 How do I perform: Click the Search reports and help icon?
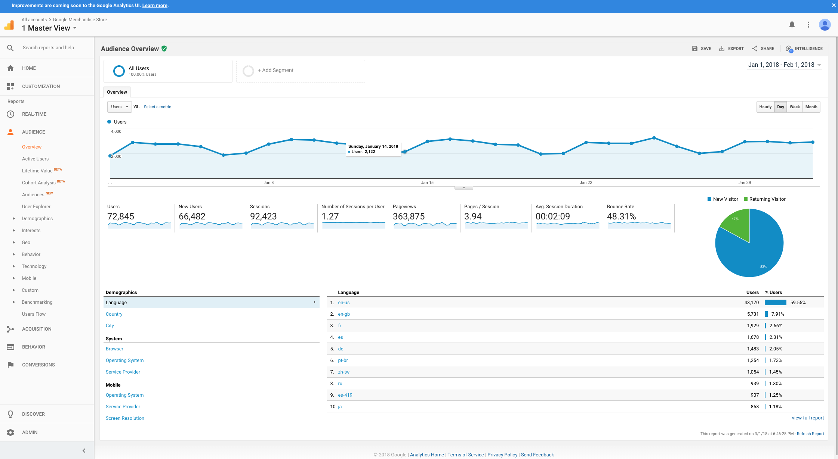click(10, 47)
